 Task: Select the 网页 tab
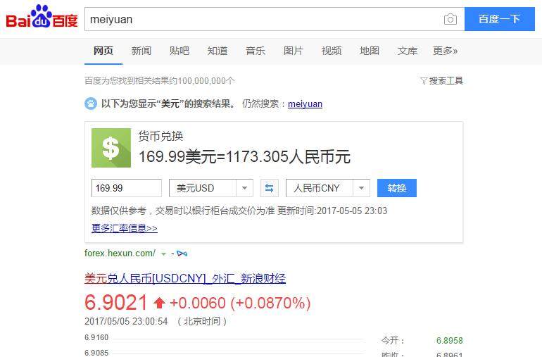pyautogui.click(x=103, y=51)
